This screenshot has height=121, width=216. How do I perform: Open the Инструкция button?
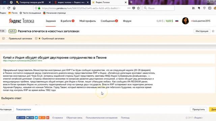[202, 31]
